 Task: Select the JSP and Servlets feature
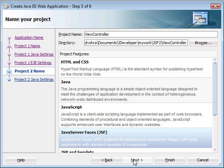click(x=135, y=150)
